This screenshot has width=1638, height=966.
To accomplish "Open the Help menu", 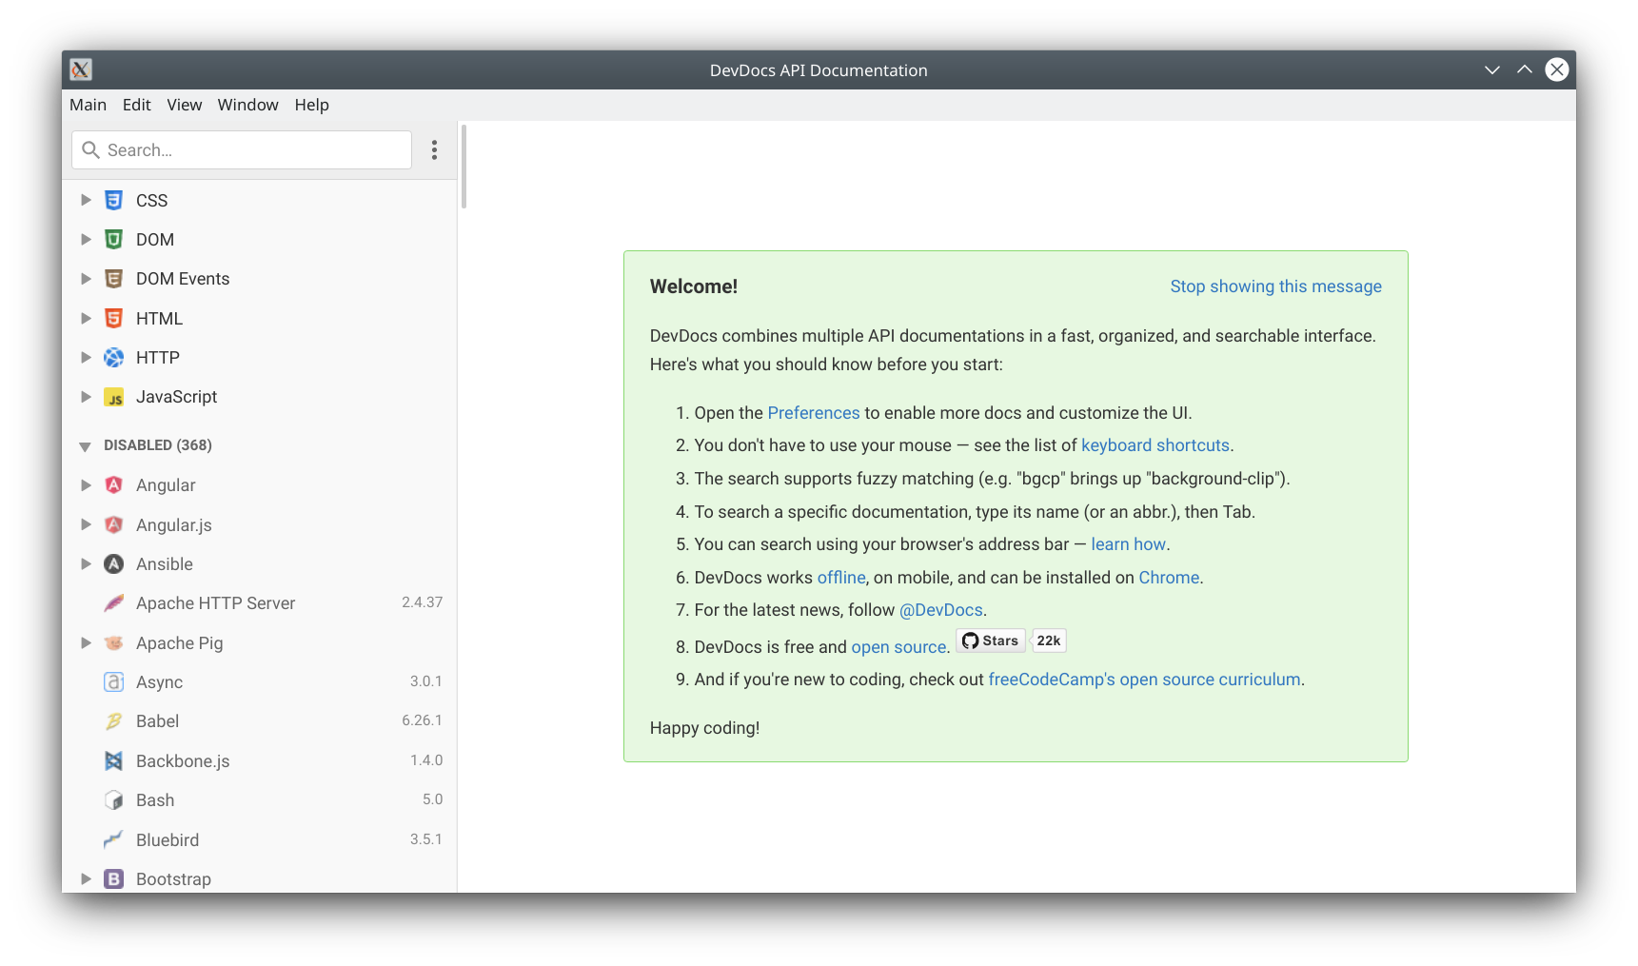I will (312, 105).
